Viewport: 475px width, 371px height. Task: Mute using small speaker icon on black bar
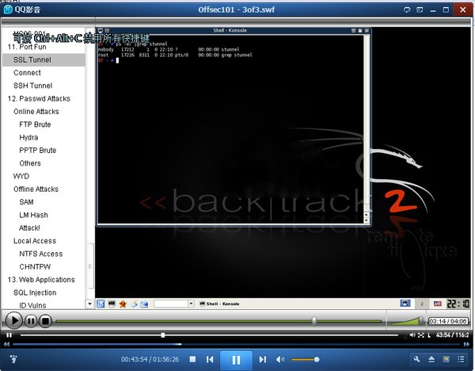click(x=412, y=335)
